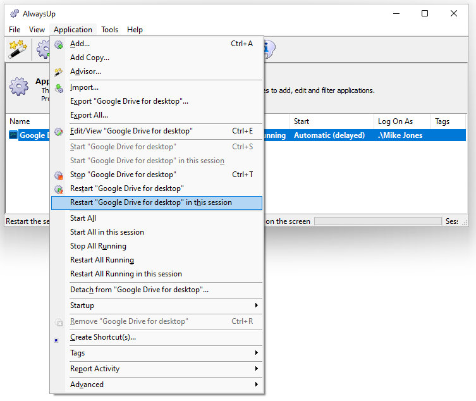Select the Automatic (delayed) row cell
The height and width of the screenshot is (401, 476).
tap(329, 135)
